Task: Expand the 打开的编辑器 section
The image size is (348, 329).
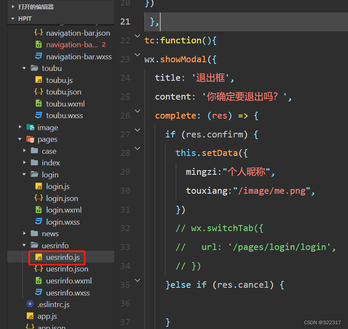Action: coord(13,7)
